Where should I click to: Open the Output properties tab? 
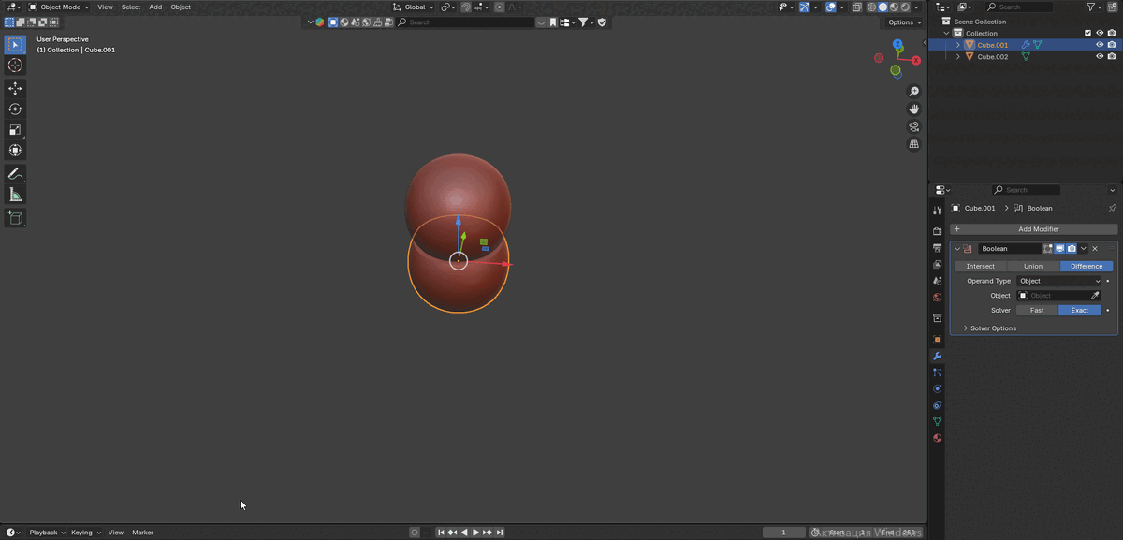(937, 248)
